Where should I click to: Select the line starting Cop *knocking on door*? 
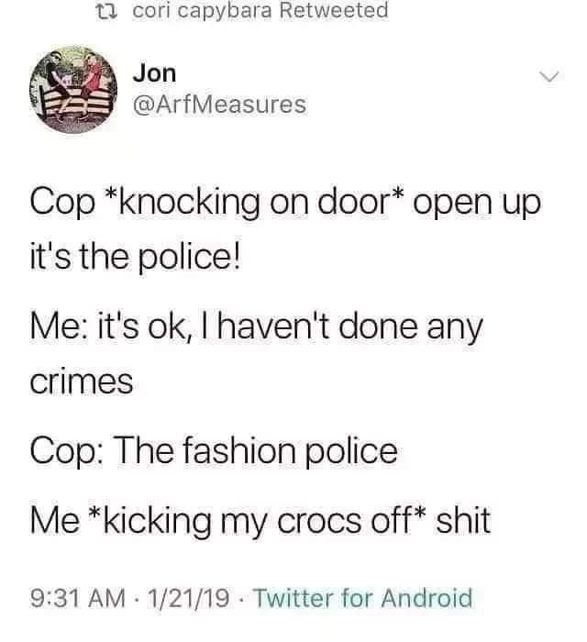[x=285, y=203]
